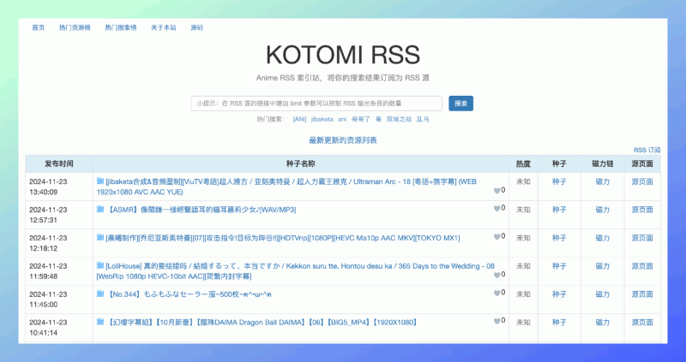
Task: Open the 晨曦制作 乔尼亚斯奥特曼 title link
Action: pos(283,238)
